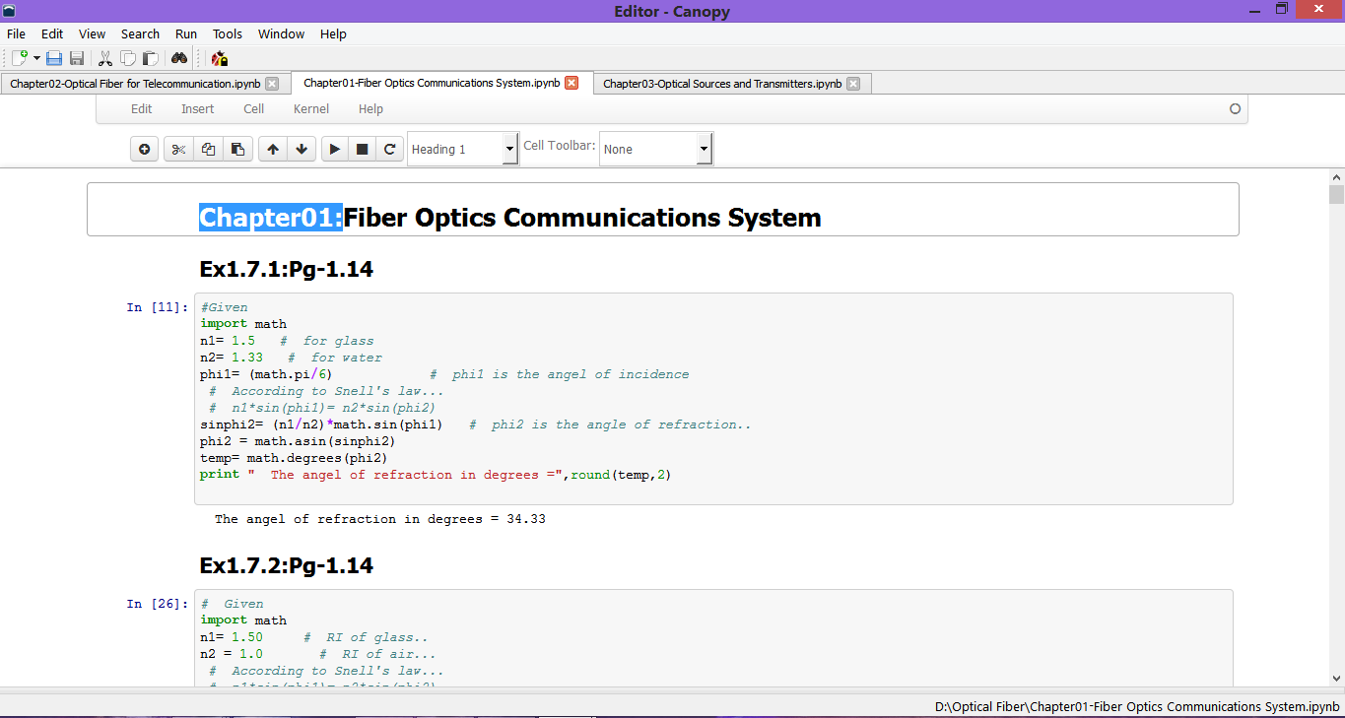This screenshot has width=1345, height=718.
Task: Interrupt the kernel with stop button
Action: [363, 150]
